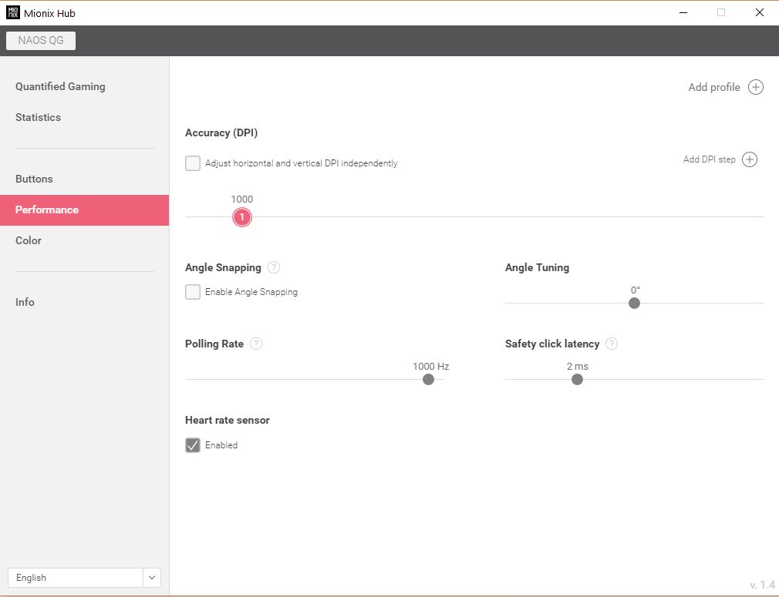The width and height of the screenshot is (779, 597).
Task: Open the Info section
Action: click(25, 302)
